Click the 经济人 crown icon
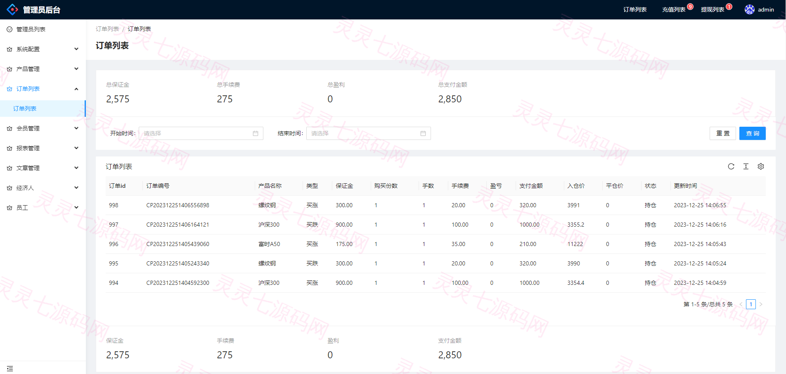 coord(9,188)
